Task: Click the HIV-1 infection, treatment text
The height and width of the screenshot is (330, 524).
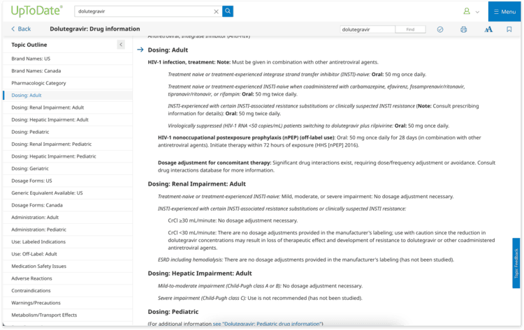Action: 182,62
